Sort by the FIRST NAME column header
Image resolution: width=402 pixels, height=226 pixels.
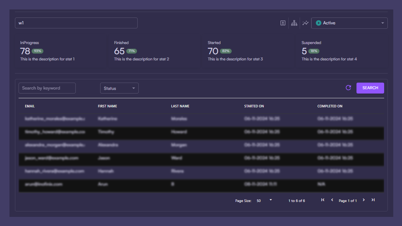(x=107, y=106)
